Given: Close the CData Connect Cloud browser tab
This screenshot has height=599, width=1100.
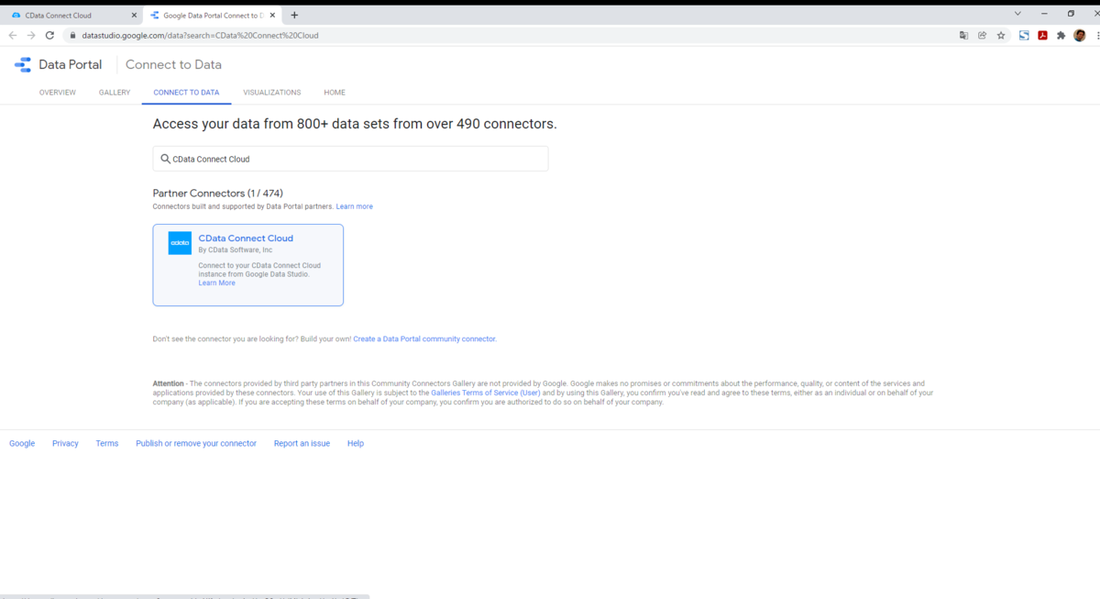Looking at the screenshot, I should pos(134,16).
